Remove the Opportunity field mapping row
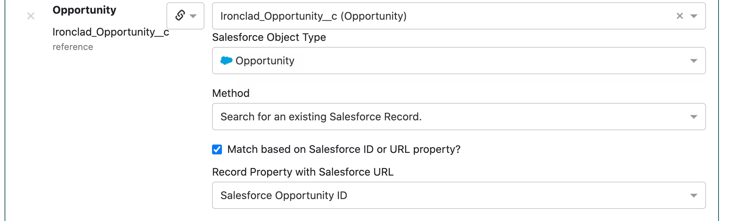The image size is (744, 221). [x=31, y=16]
